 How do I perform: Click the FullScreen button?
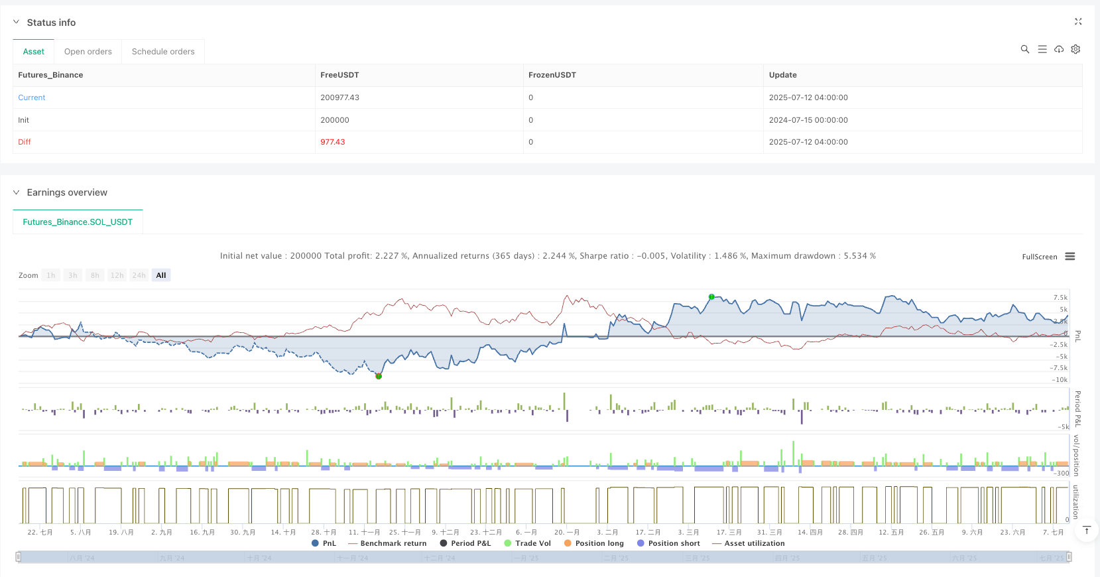1039,257
